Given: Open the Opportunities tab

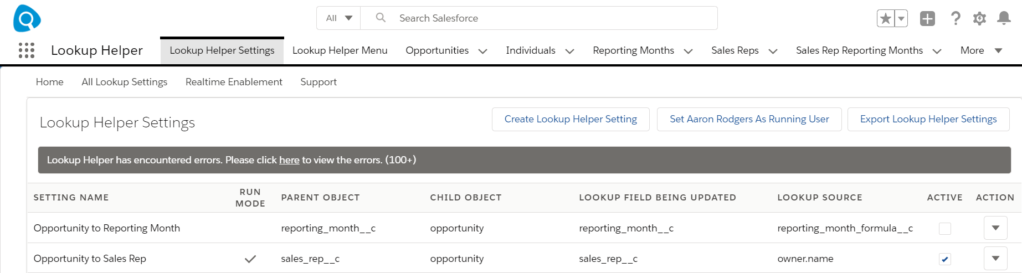Looking at the screenshot, I should (x=437, y=50).
